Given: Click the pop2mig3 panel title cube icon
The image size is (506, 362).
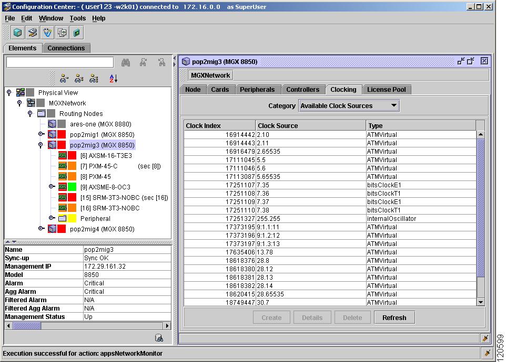Looking at the screenshot, I should 186,61.
